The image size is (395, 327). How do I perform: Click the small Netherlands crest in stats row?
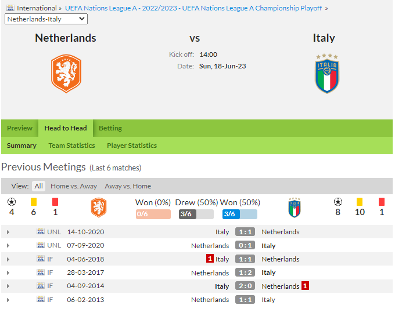[x=99, y=208]
